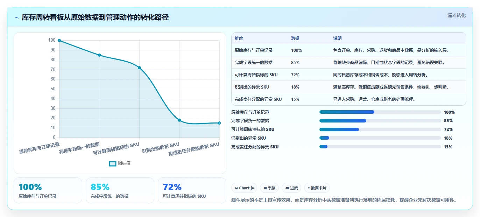Viewport: 480px width, 217px height.
Task: Click the 100% progress bar for 原始库存与订单记录
Action: [380, 112]
